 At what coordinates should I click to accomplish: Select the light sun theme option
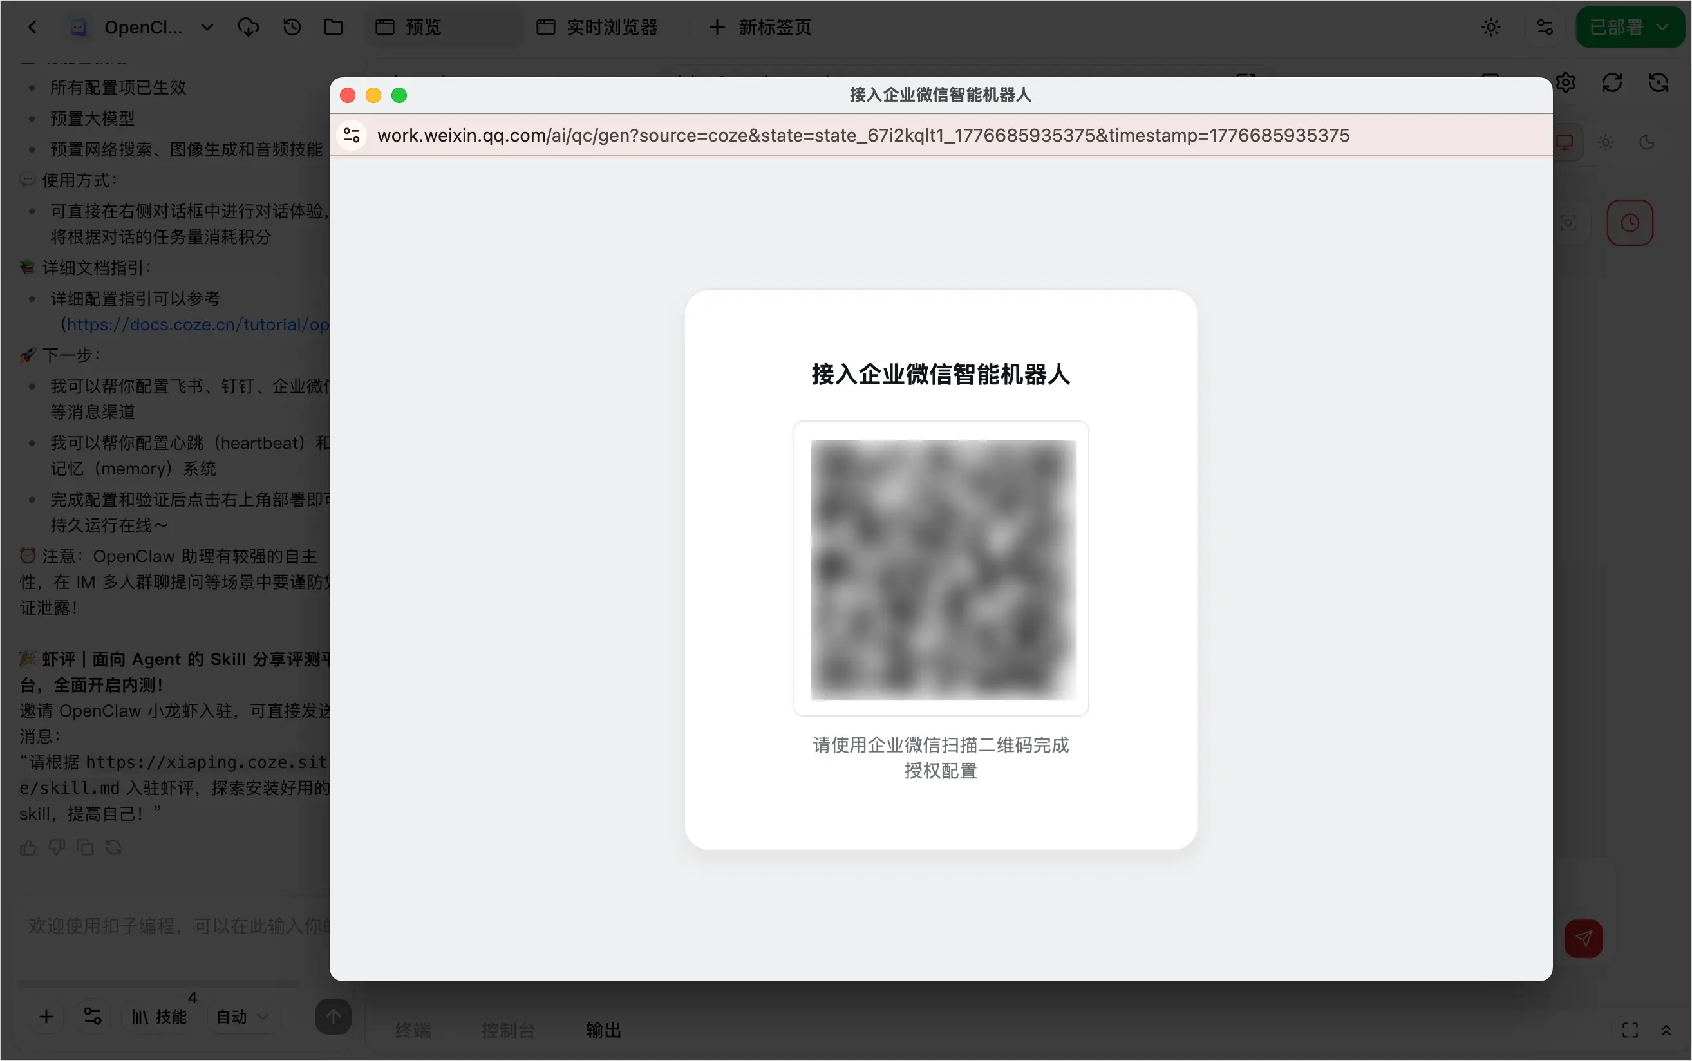point(1606,142)
